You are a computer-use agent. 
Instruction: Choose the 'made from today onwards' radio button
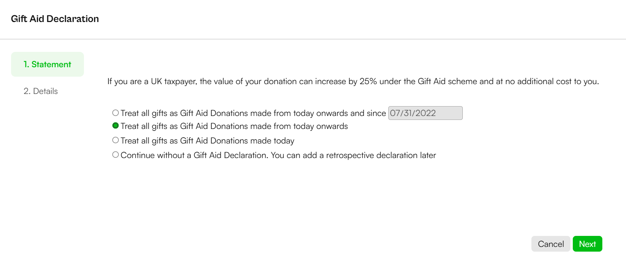(x=116, y=126)
